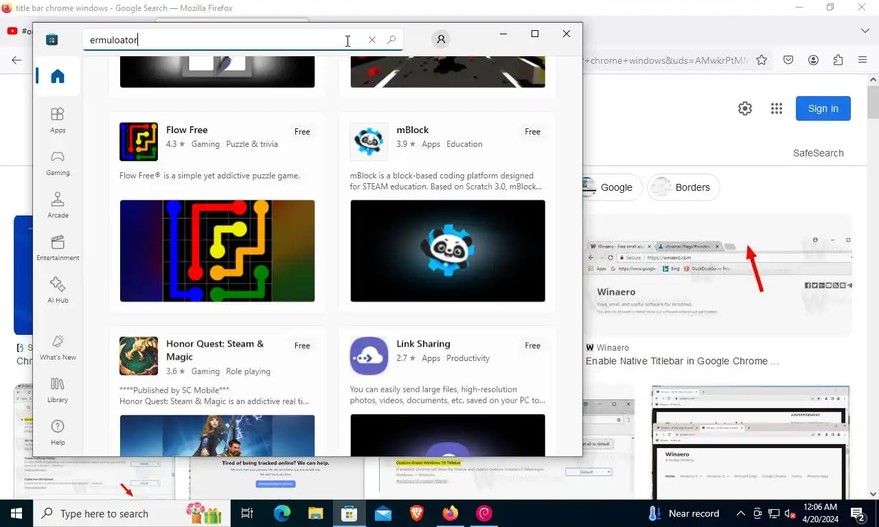Click the Flow Free screenshot image

217,250
